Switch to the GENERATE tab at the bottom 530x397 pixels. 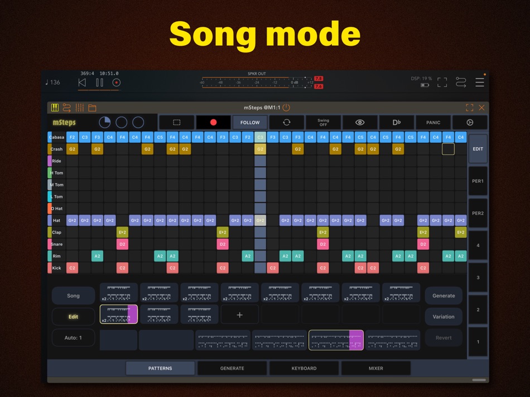pos(232,368)
